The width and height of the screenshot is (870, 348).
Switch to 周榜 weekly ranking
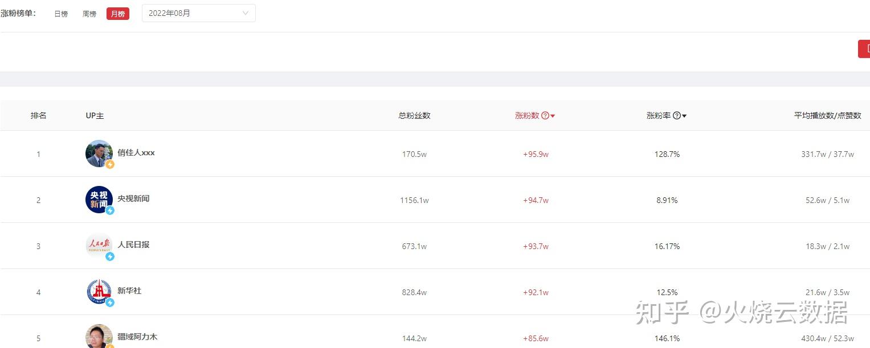89,14
